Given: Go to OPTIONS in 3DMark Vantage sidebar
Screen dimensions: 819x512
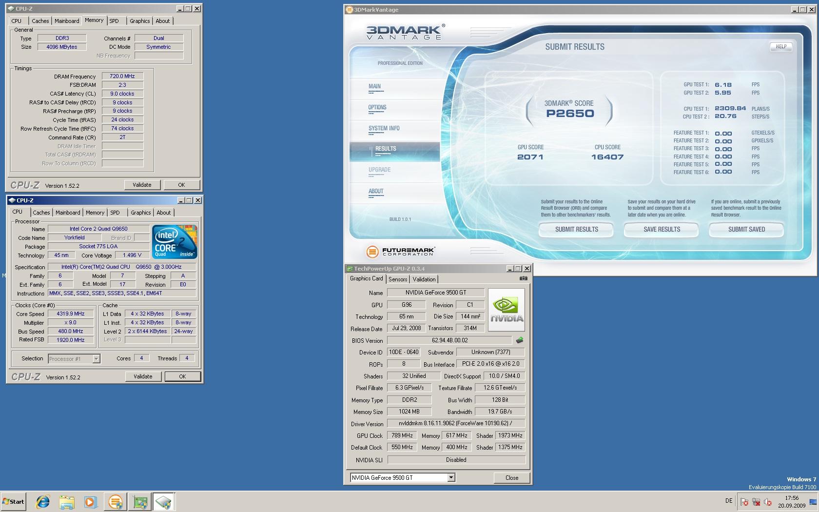Looking at the screenshot, I should [377, 107].
